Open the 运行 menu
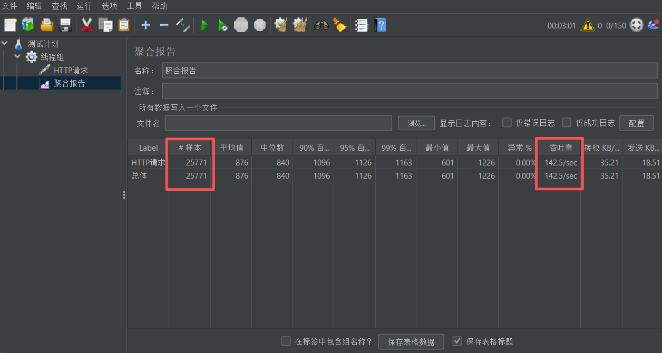Screen dimensions: 662x353 [84, 6]
